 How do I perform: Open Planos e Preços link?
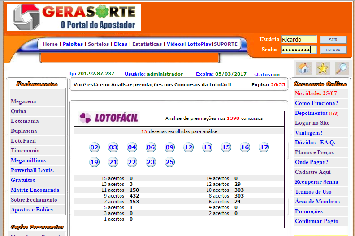click(x=315, y=152)
